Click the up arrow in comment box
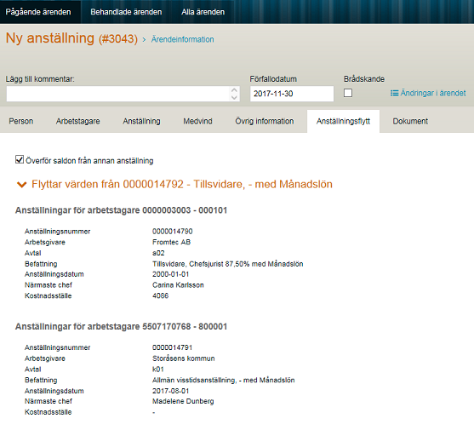 click(234, 90)
